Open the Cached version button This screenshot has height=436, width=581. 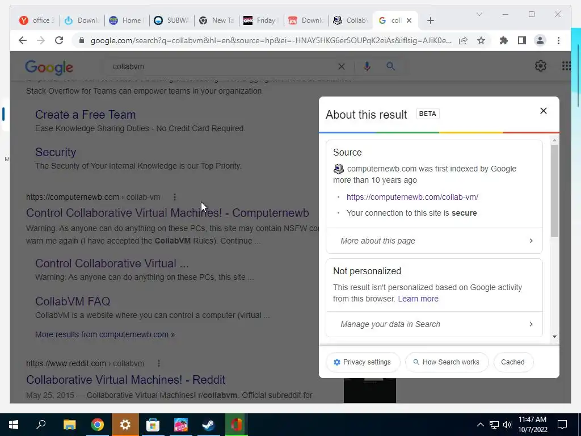point(513,362)
